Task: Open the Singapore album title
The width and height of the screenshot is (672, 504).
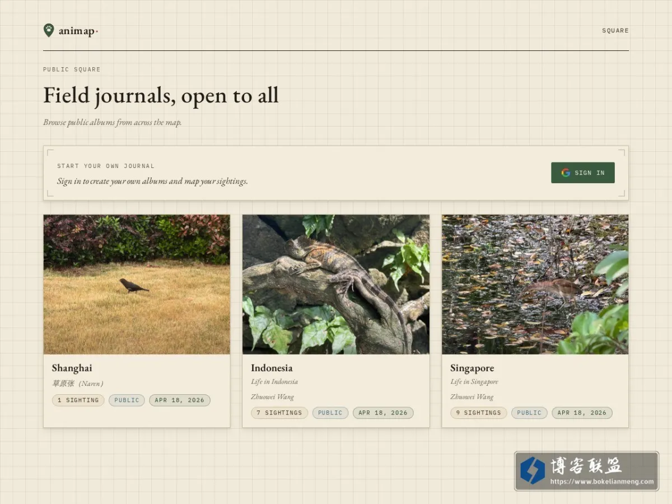Action: coord(472,368)
